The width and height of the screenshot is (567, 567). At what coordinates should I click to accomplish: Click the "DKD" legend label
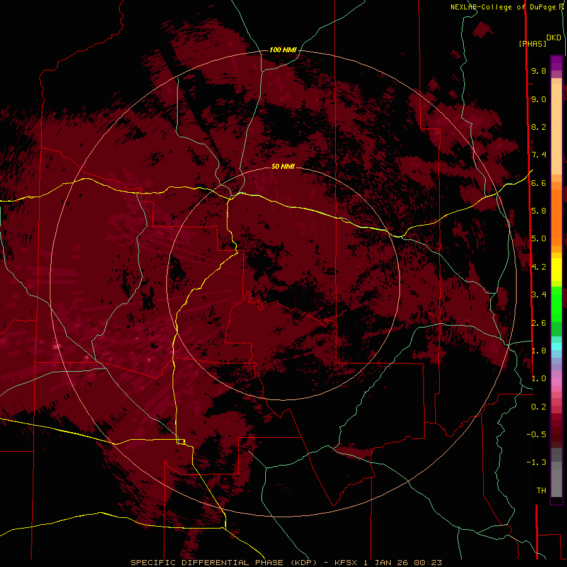click(x=554, y=38)
